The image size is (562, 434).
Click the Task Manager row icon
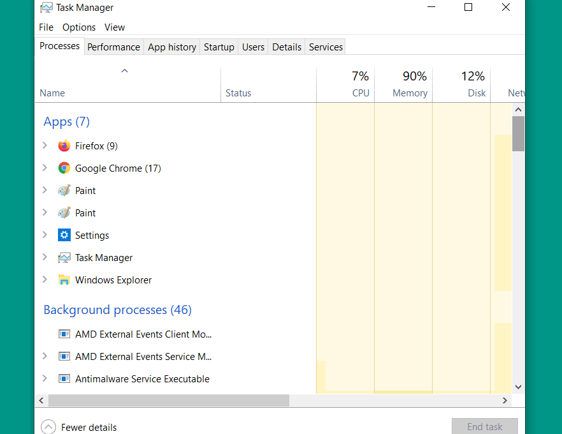(x=64, y=258)
